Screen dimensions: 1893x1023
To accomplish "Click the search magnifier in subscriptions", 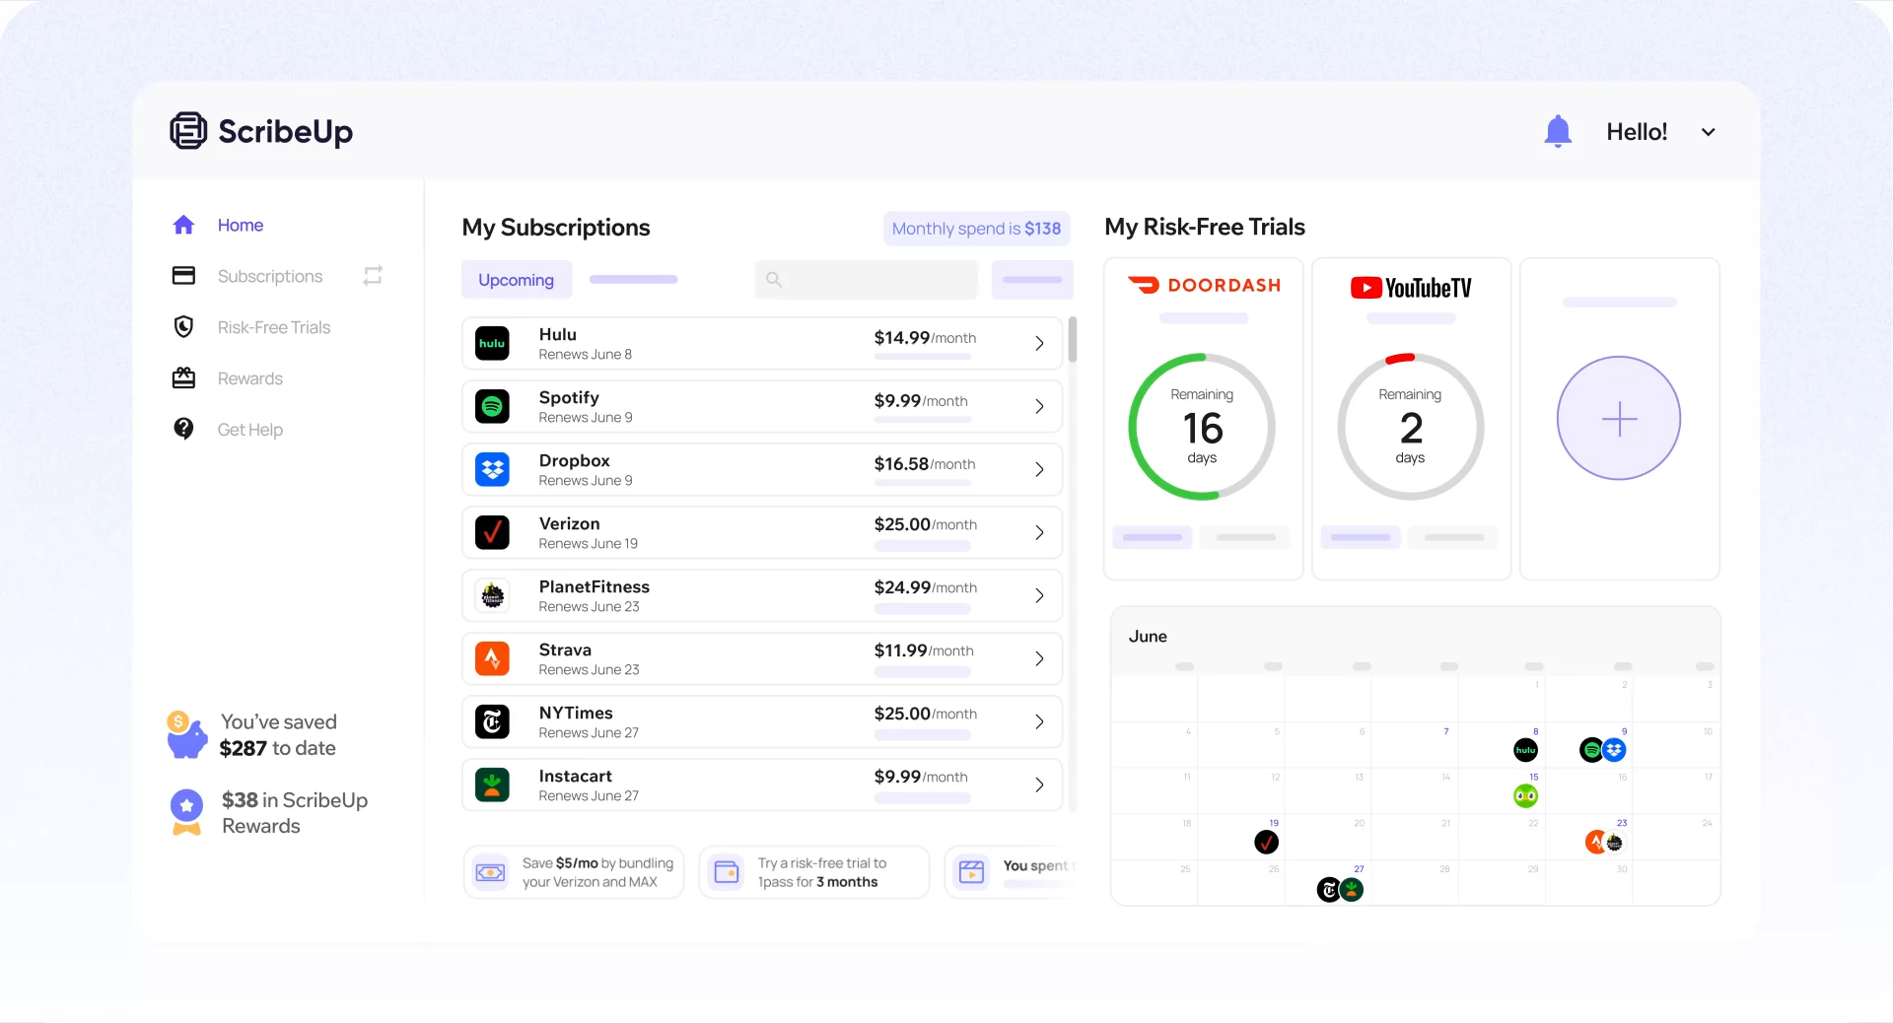I will (x=774, y=280).
